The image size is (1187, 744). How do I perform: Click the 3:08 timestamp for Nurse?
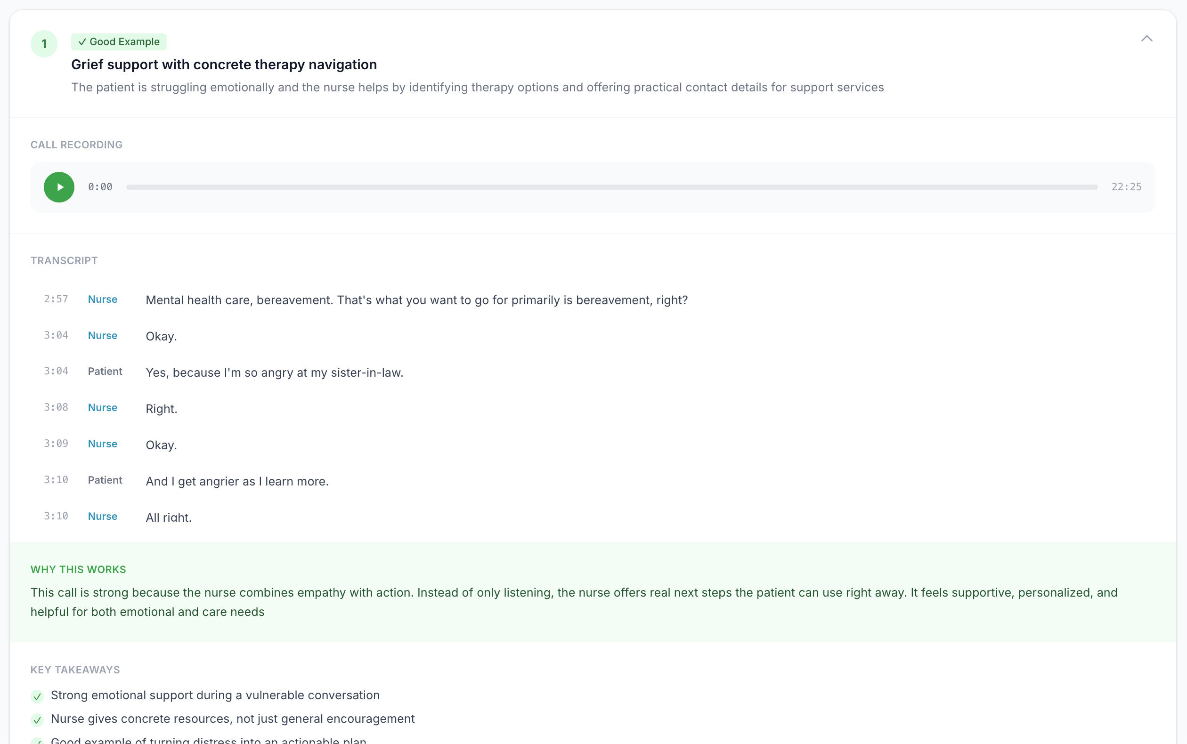pos(56,407)
